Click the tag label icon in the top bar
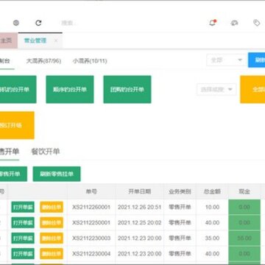 257,23
